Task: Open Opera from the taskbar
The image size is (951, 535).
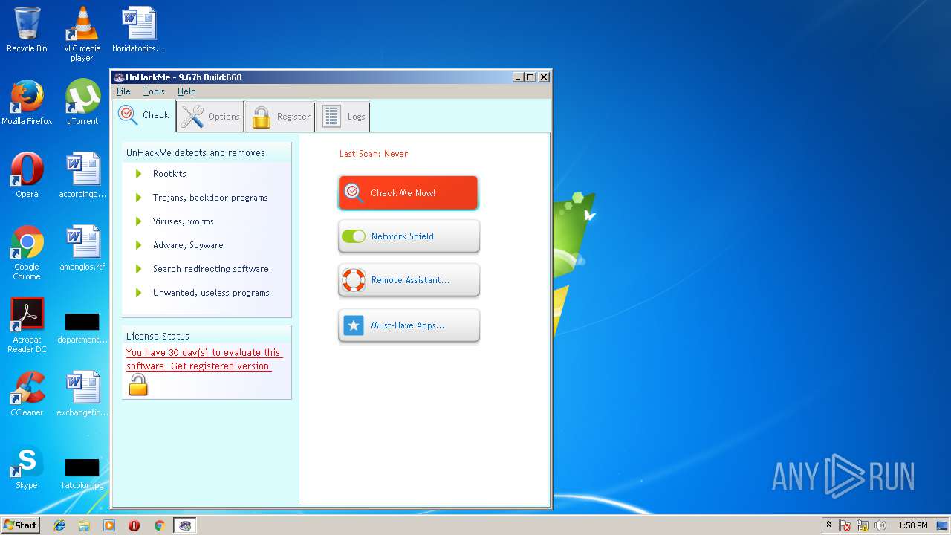Action: click(x=134, y=525)
